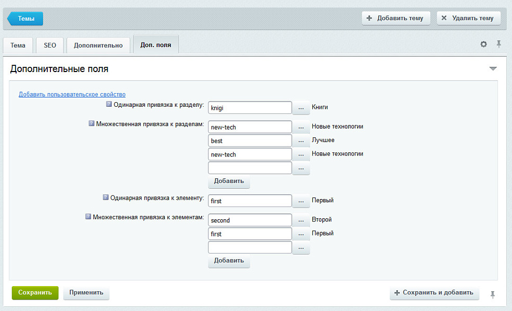Follow Добавить пользовательское свойство link

point(72,94)
